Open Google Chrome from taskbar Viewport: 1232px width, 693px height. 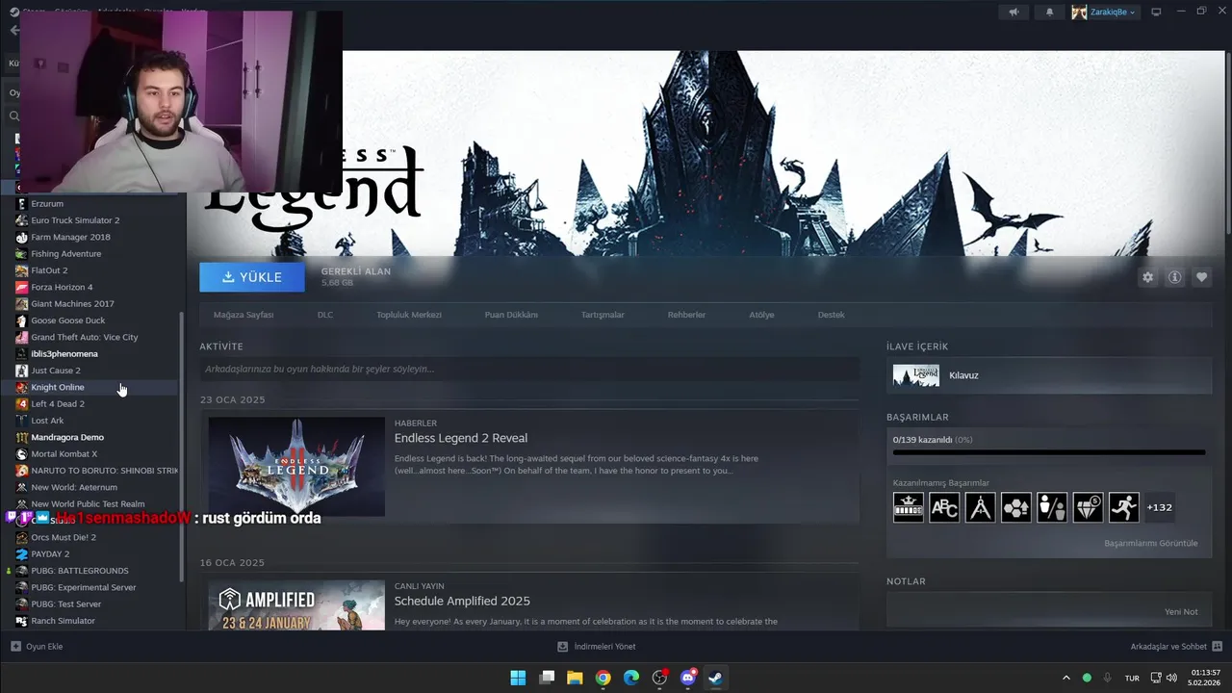603,678
